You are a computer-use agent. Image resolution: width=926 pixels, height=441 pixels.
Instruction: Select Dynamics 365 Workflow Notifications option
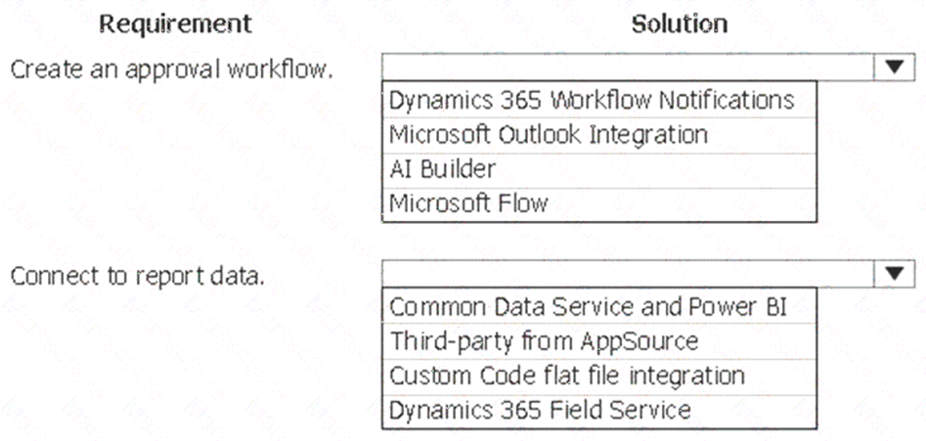599,100
